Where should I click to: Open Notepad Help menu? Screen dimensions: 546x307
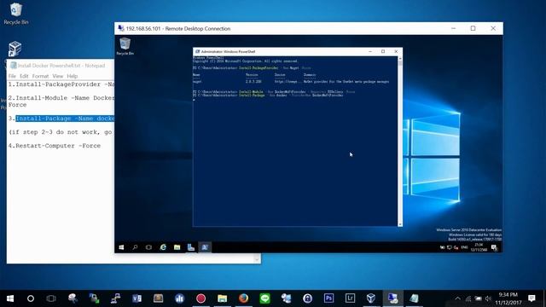72,76
